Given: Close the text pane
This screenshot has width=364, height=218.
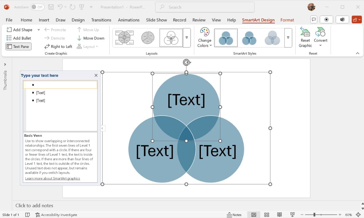Looking at the screenshot, I should pos(96,75).
